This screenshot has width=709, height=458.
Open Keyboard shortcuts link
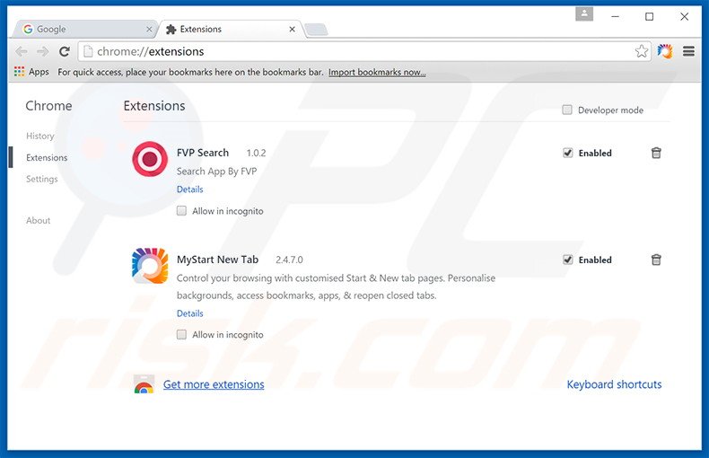tap(614, 384)
